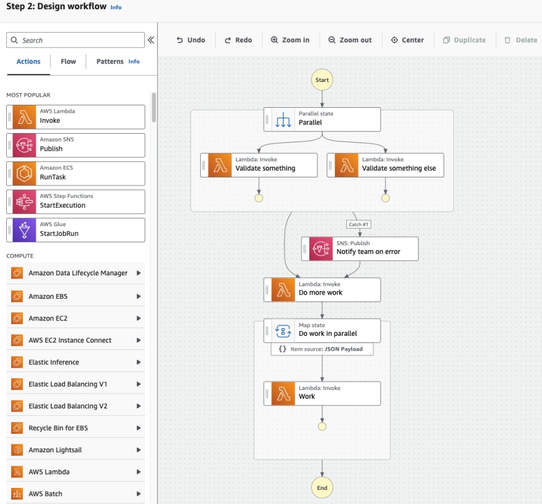542x504 pixels.
Task: Expand Amazon Data Lifecycle Manager arrow
Action: point(139,273)
